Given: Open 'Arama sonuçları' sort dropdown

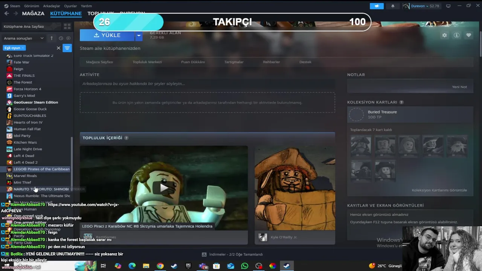Looking at the screenshot, I should pos(24,38).
